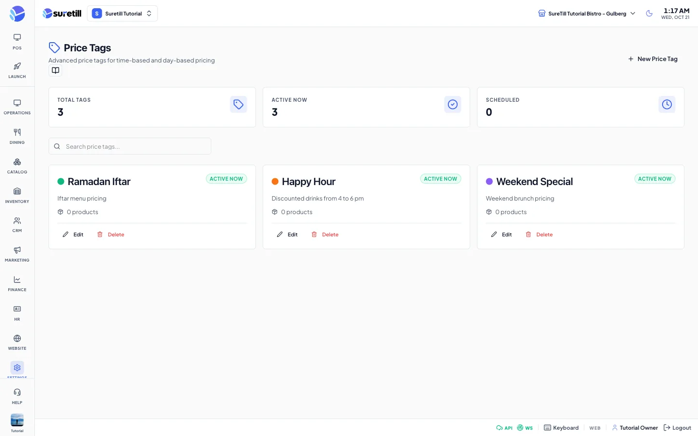Screen dimensions: 698x436
Task: Click New Price Tag button
Action: click(653, 59)
